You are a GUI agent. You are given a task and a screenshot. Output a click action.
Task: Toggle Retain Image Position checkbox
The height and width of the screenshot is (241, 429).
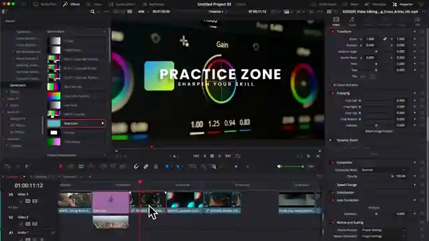(x=379, y=131)
